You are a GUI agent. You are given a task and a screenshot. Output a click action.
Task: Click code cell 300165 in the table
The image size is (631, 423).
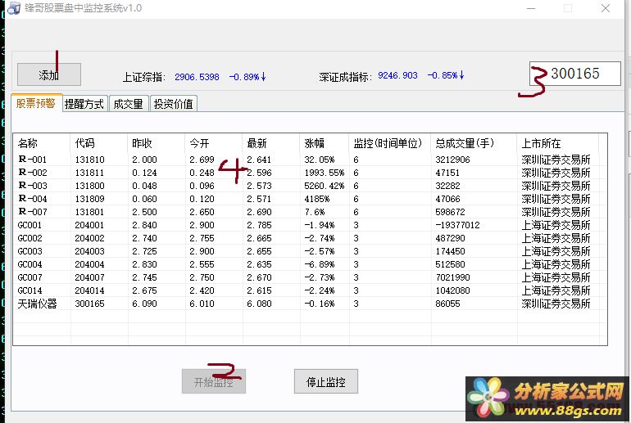click(x=90, y=304)
